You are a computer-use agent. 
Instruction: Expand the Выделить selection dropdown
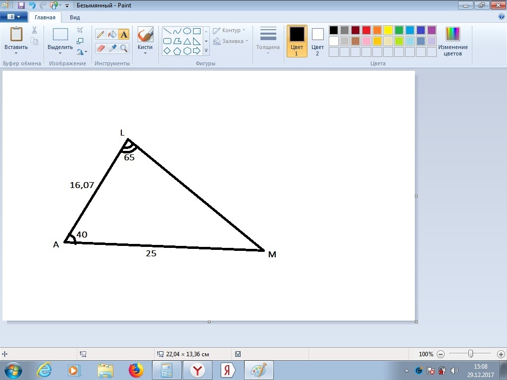(60, 52)
